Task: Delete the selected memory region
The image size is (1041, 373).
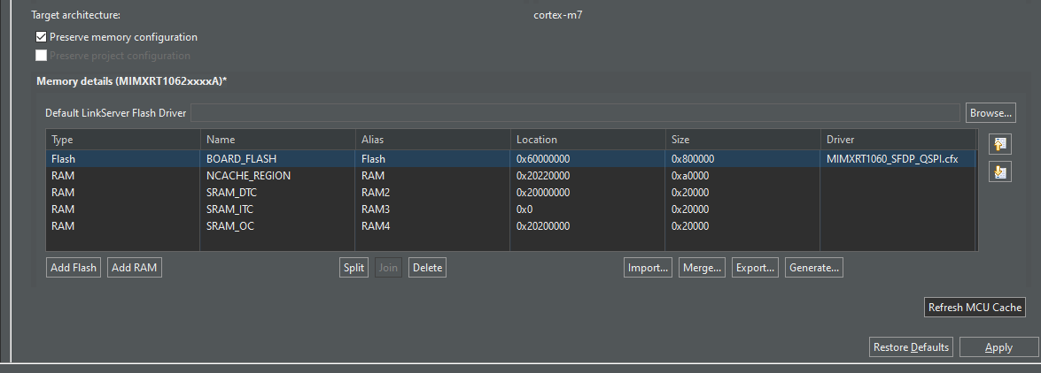Action: point(427,268)
